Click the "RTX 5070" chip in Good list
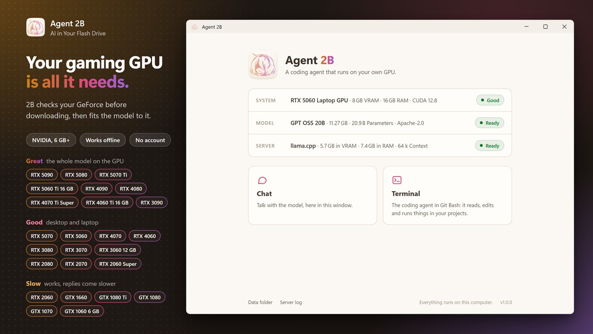The height and width of the screenshot is (334, 593). point(42,236)
